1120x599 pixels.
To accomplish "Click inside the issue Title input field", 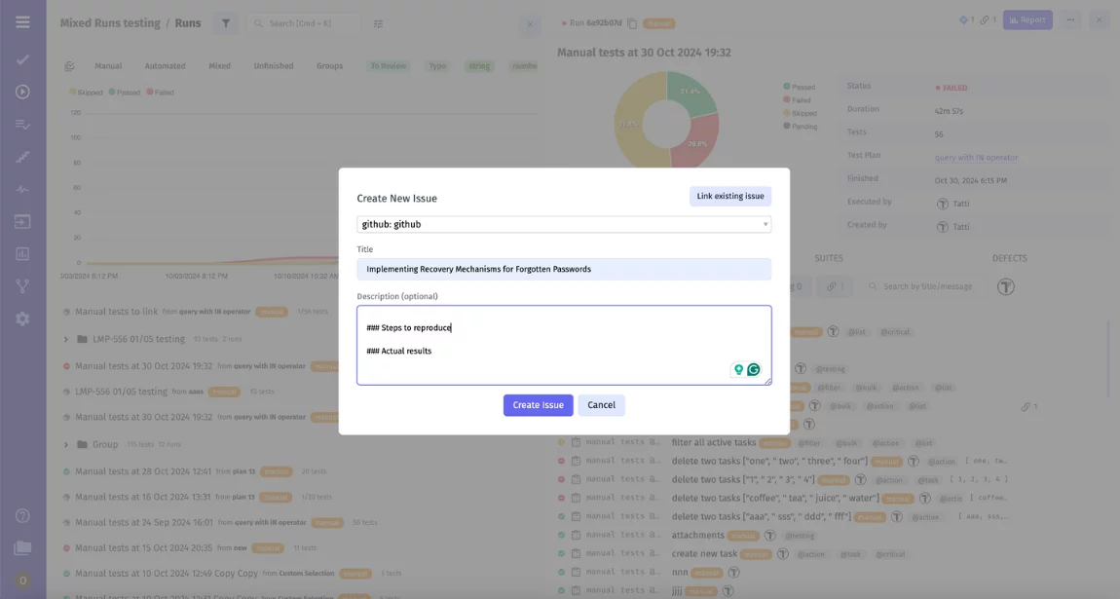I will (563, 268).
